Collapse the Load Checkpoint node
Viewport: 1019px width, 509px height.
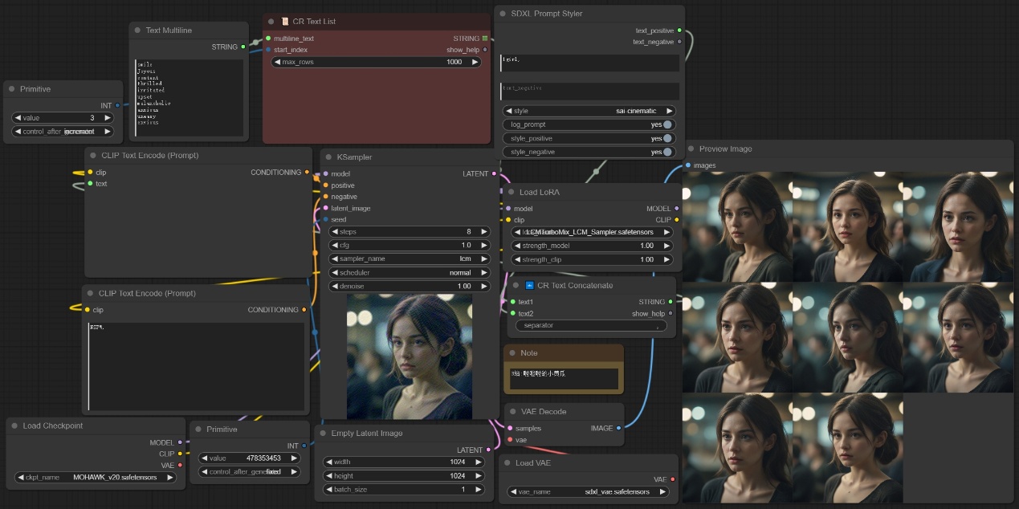14,426
